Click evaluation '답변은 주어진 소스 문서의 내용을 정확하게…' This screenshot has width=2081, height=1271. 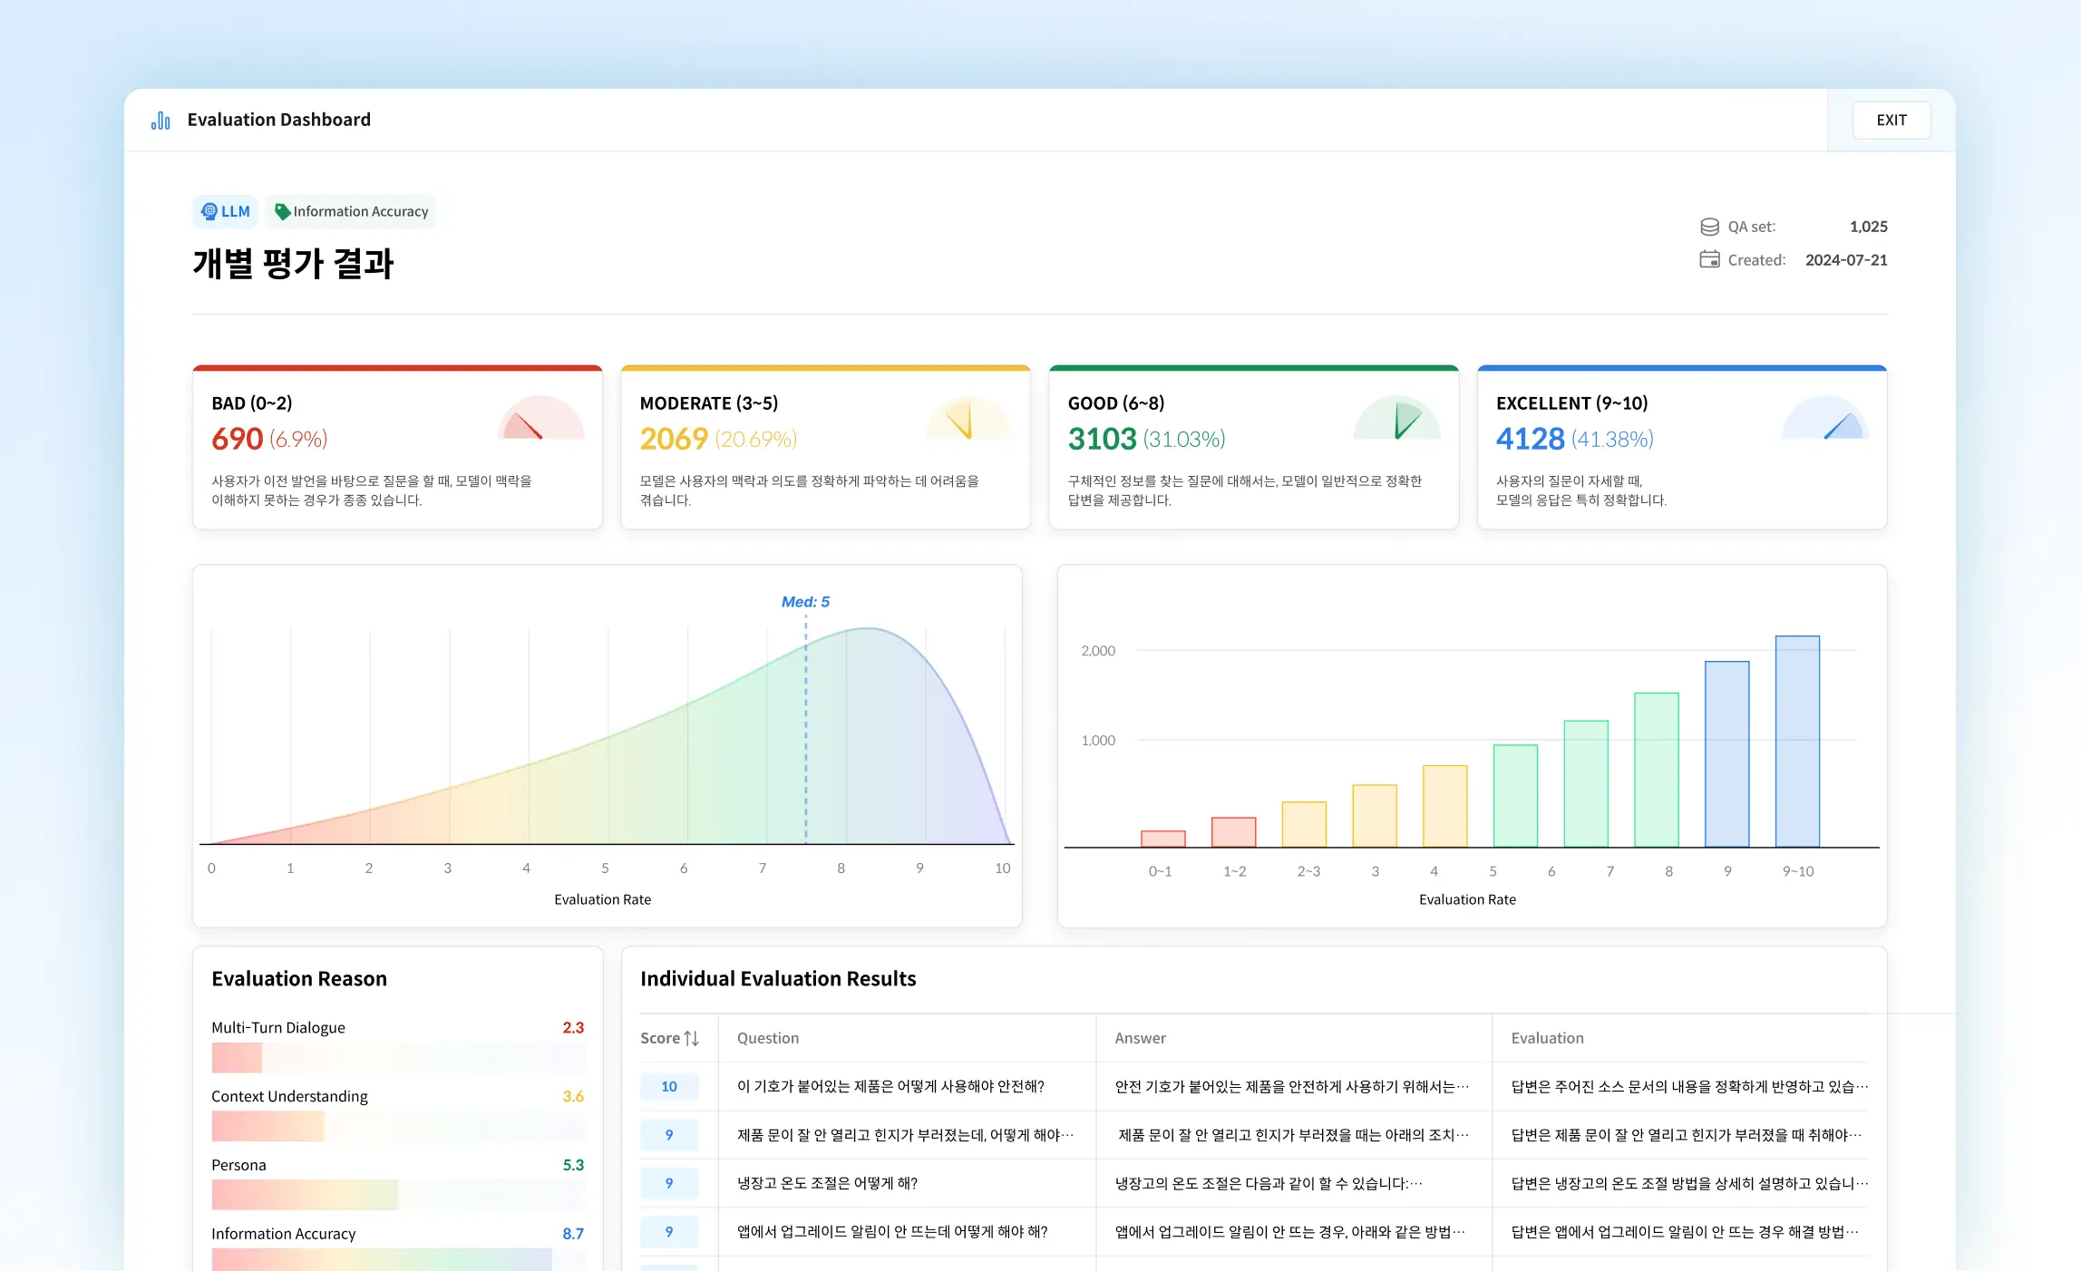coord(1689,1086)
